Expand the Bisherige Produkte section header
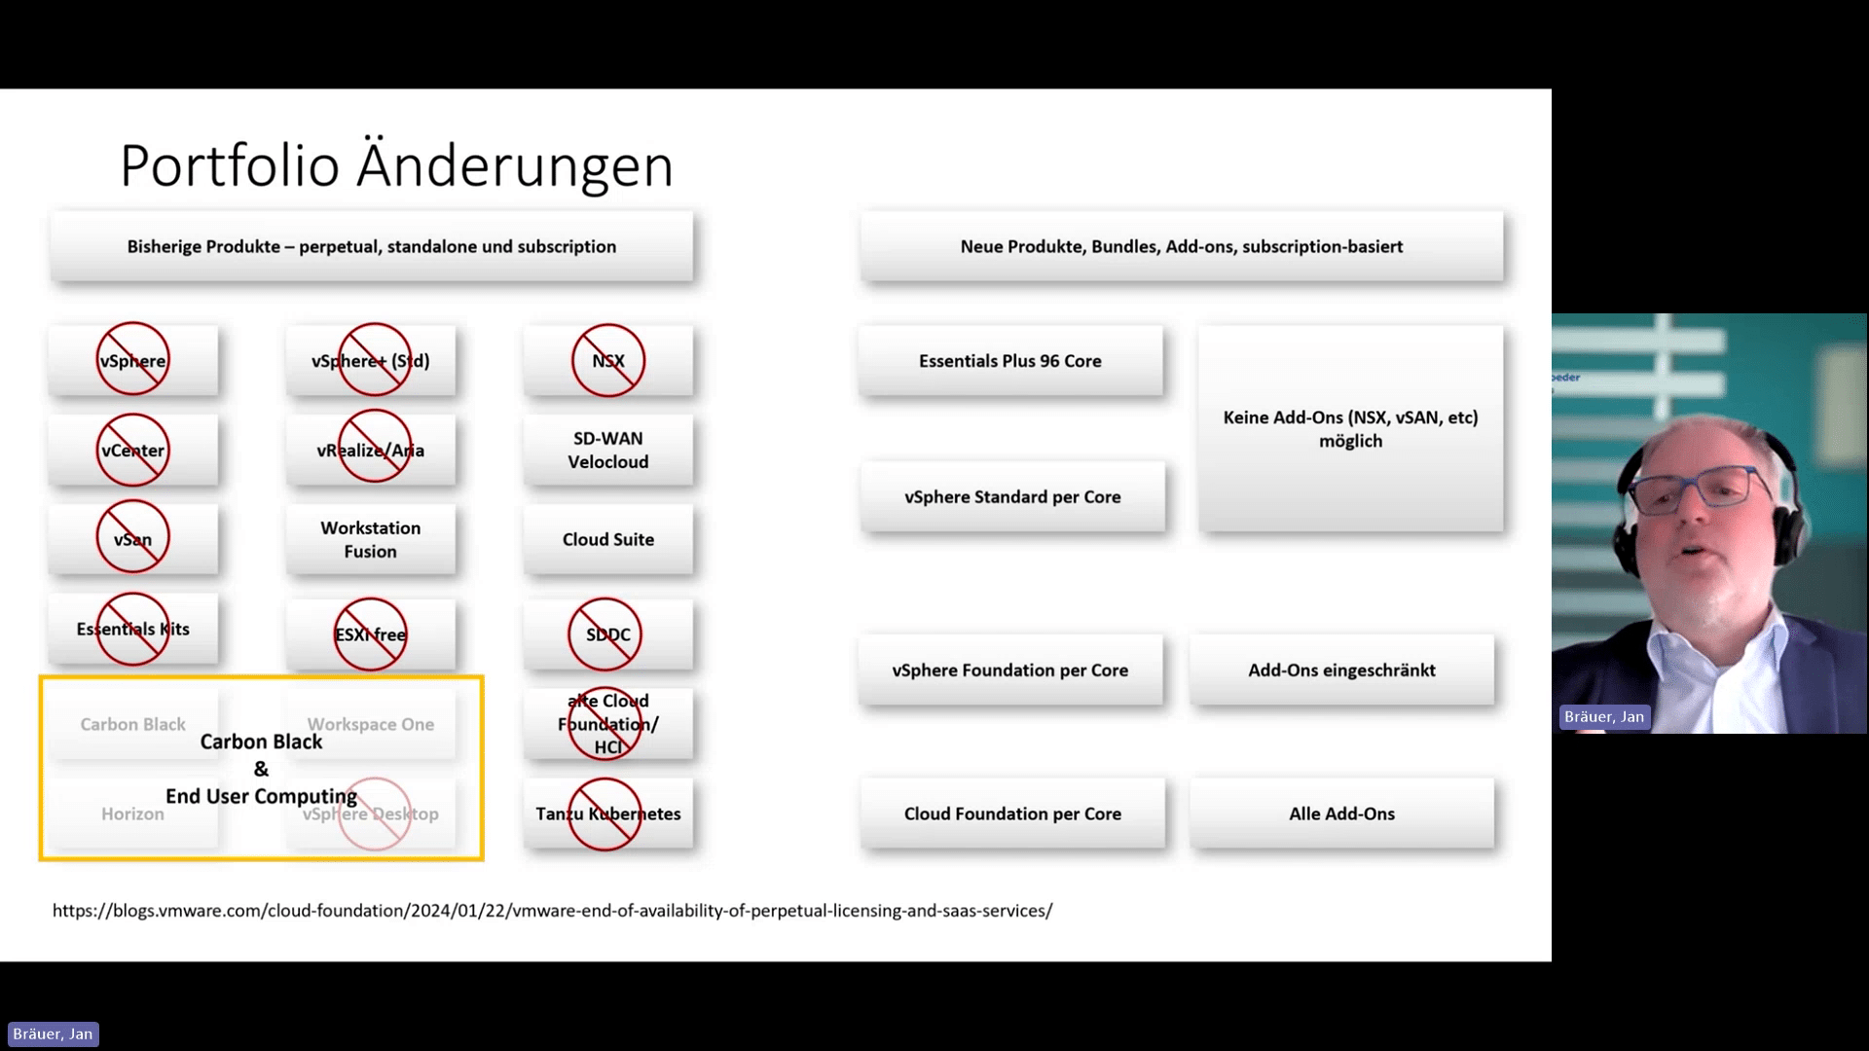 370,245
